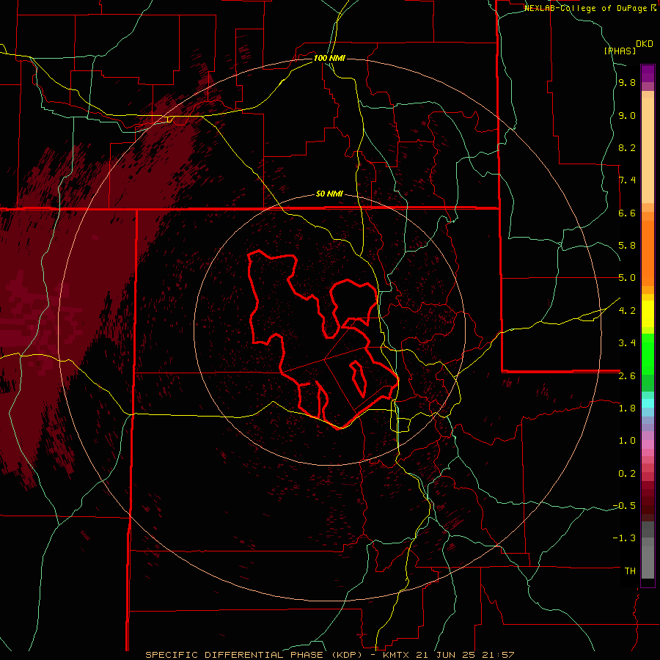Click the 4.2 scale value

(627, 311)
